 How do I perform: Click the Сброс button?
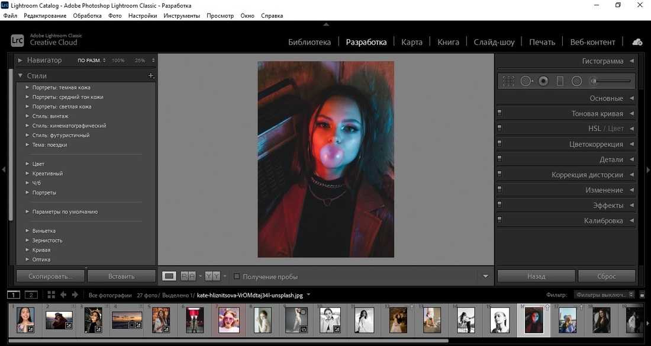(607, 276)
